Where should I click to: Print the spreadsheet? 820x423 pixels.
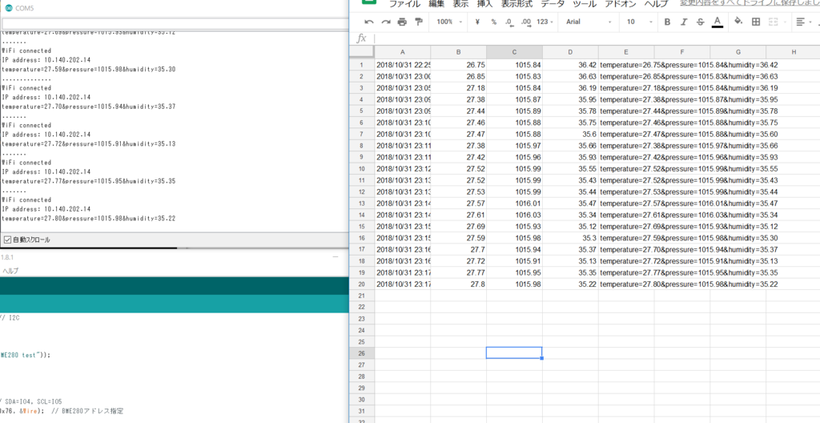pos(402,22)
